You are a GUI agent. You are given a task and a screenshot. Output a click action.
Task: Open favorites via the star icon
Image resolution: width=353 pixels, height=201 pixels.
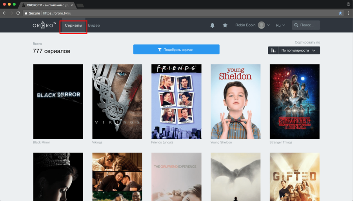pyautogui.click(x=225, y=25)
